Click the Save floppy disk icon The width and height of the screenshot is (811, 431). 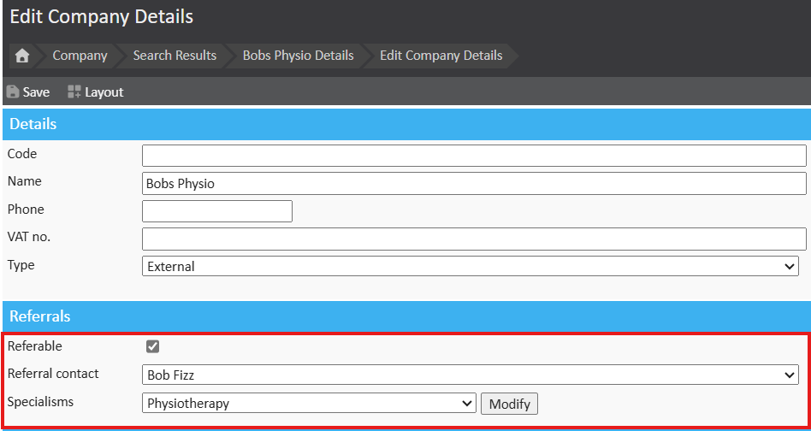[x=13, y=92]
